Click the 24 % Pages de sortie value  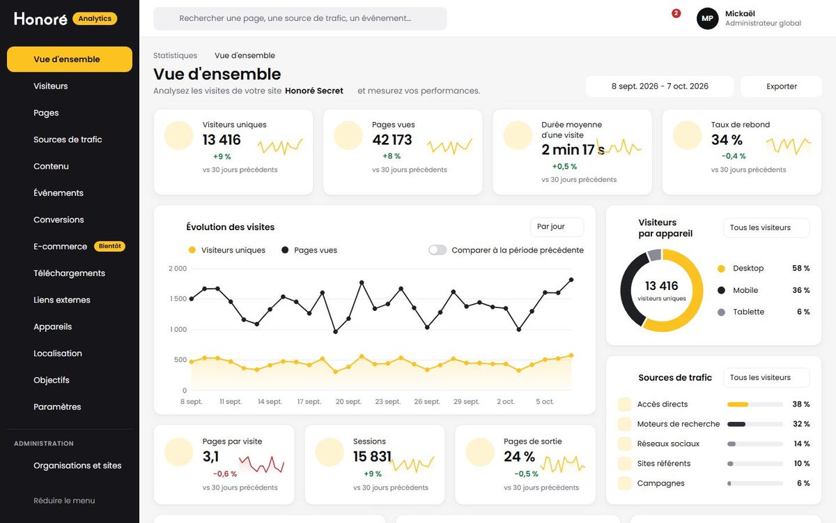(520, 457)
